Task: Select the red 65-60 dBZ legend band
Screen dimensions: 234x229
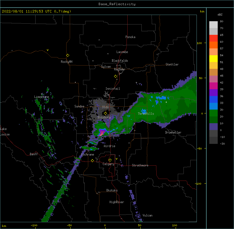Action: tap(213, 38)
